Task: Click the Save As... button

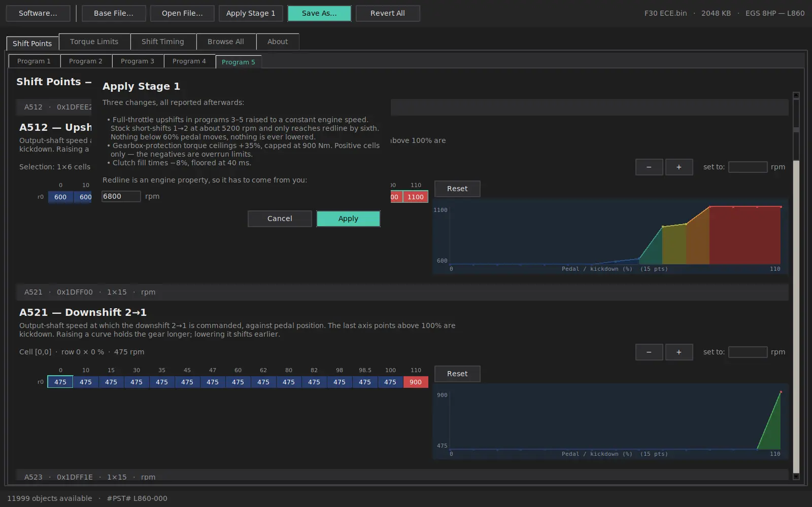Action: tap(319, 13)
